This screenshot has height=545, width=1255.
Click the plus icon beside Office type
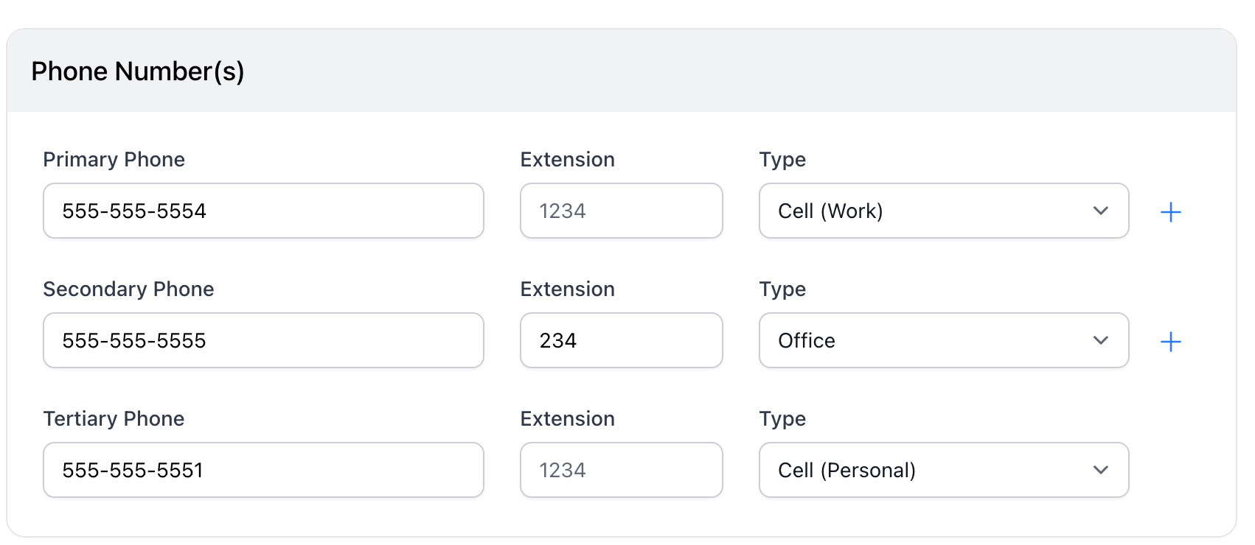(1170, 342)
